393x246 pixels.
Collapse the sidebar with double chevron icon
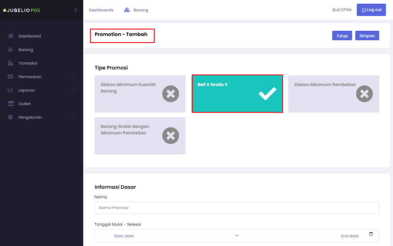tap(77, 10)
